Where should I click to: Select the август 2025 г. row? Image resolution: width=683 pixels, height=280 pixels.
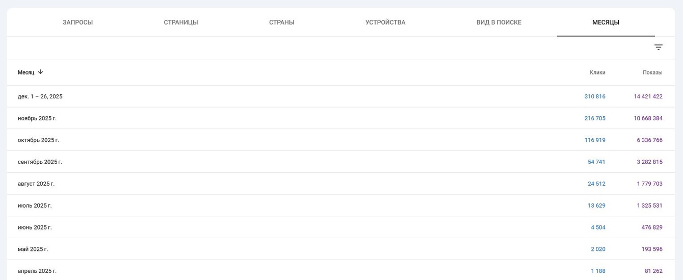click(36, 184)
